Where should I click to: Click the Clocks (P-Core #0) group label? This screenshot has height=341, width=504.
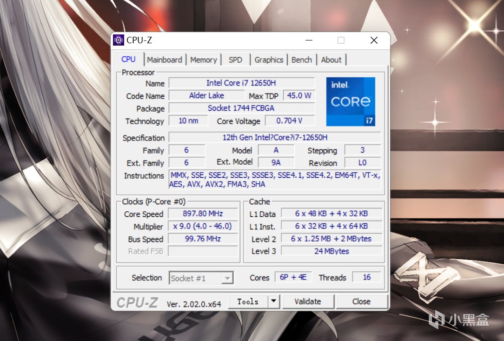(153, 202)
